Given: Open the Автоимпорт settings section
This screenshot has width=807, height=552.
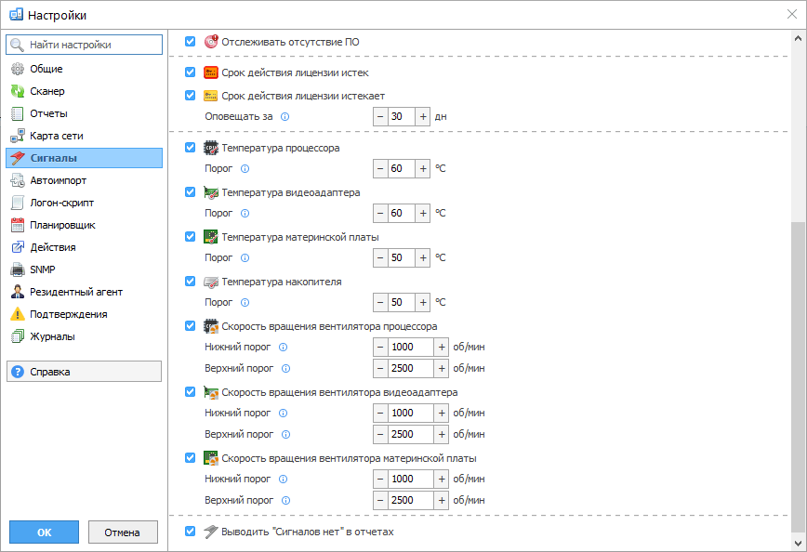Looking at the screenshot, I should (x=58, y=180).
